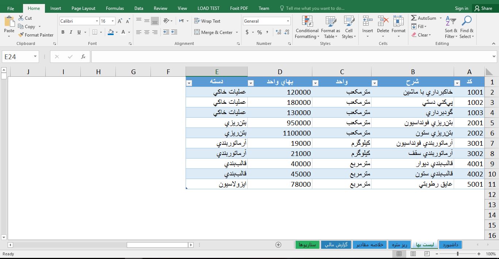Viewport: 499px width, 259px height.
Task: Click Tell me what you want field
Action: (312, 8)
